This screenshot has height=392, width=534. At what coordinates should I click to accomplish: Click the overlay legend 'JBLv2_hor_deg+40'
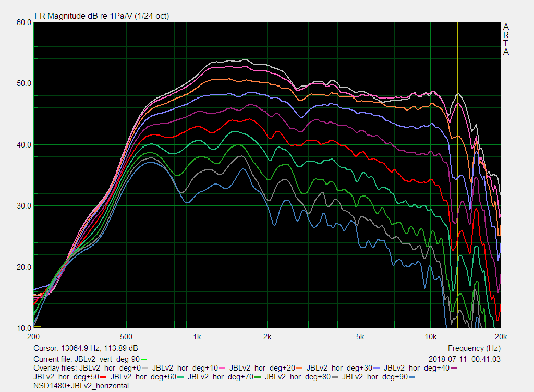(x=417, y=368)
